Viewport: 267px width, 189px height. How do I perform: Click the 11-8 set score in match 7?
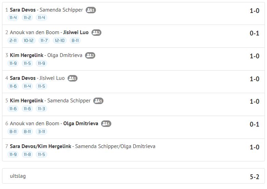(x=27, y=155)
